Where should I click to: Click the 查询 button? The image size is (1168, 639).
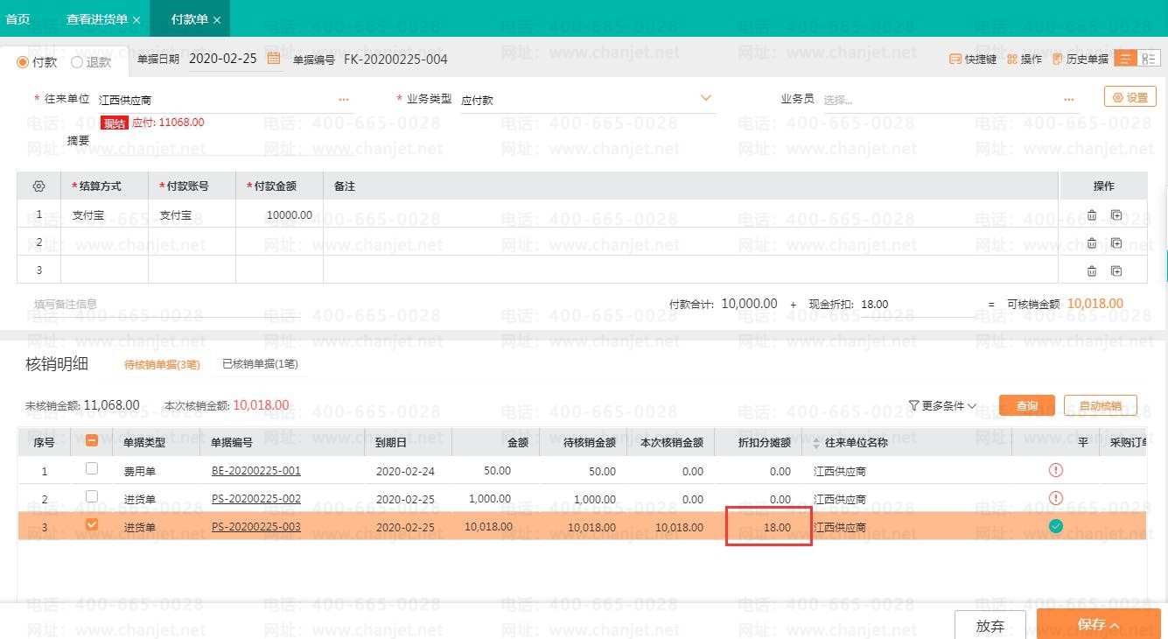(x=1027, y=405)
